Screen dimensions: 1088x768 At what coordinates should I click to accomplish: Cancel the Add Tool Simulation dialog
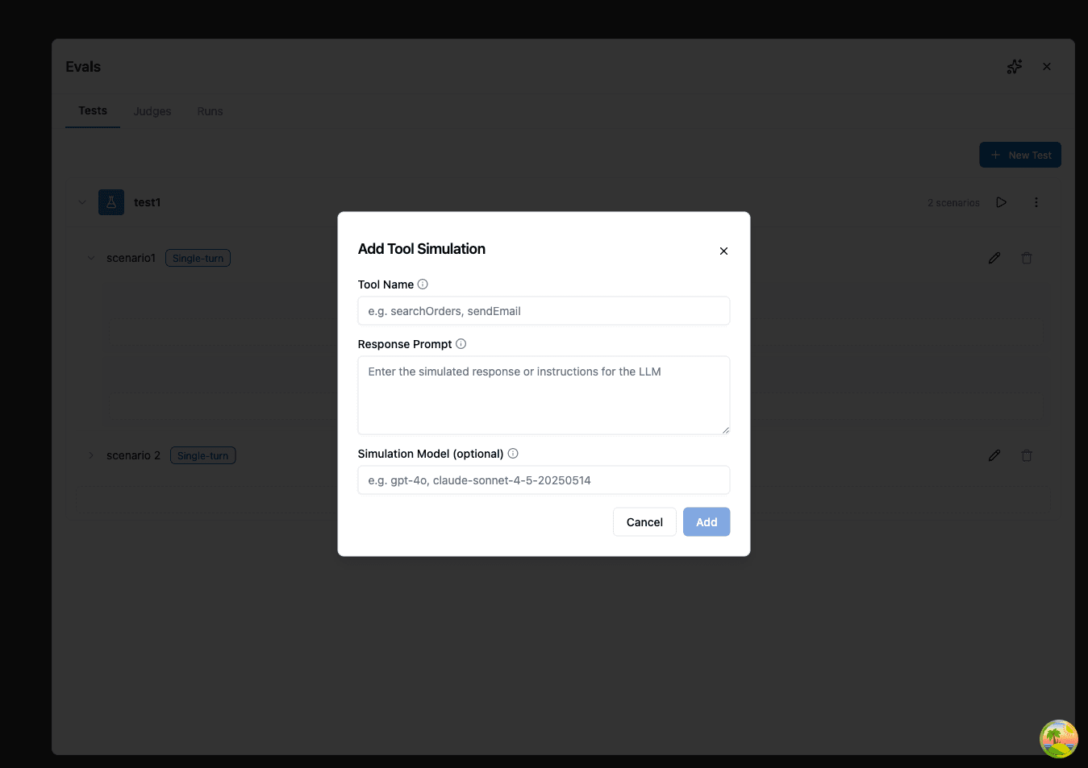point(644,521)
